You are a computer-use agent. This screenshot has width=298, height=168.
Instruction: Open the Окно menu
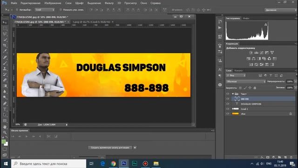click(x=144, y=3)
